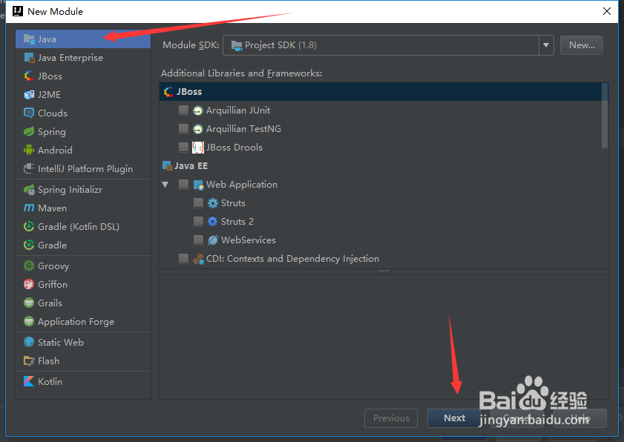624x442 pixels.
Task: Click the New... SDK button
Action: [x=582, y=45]
